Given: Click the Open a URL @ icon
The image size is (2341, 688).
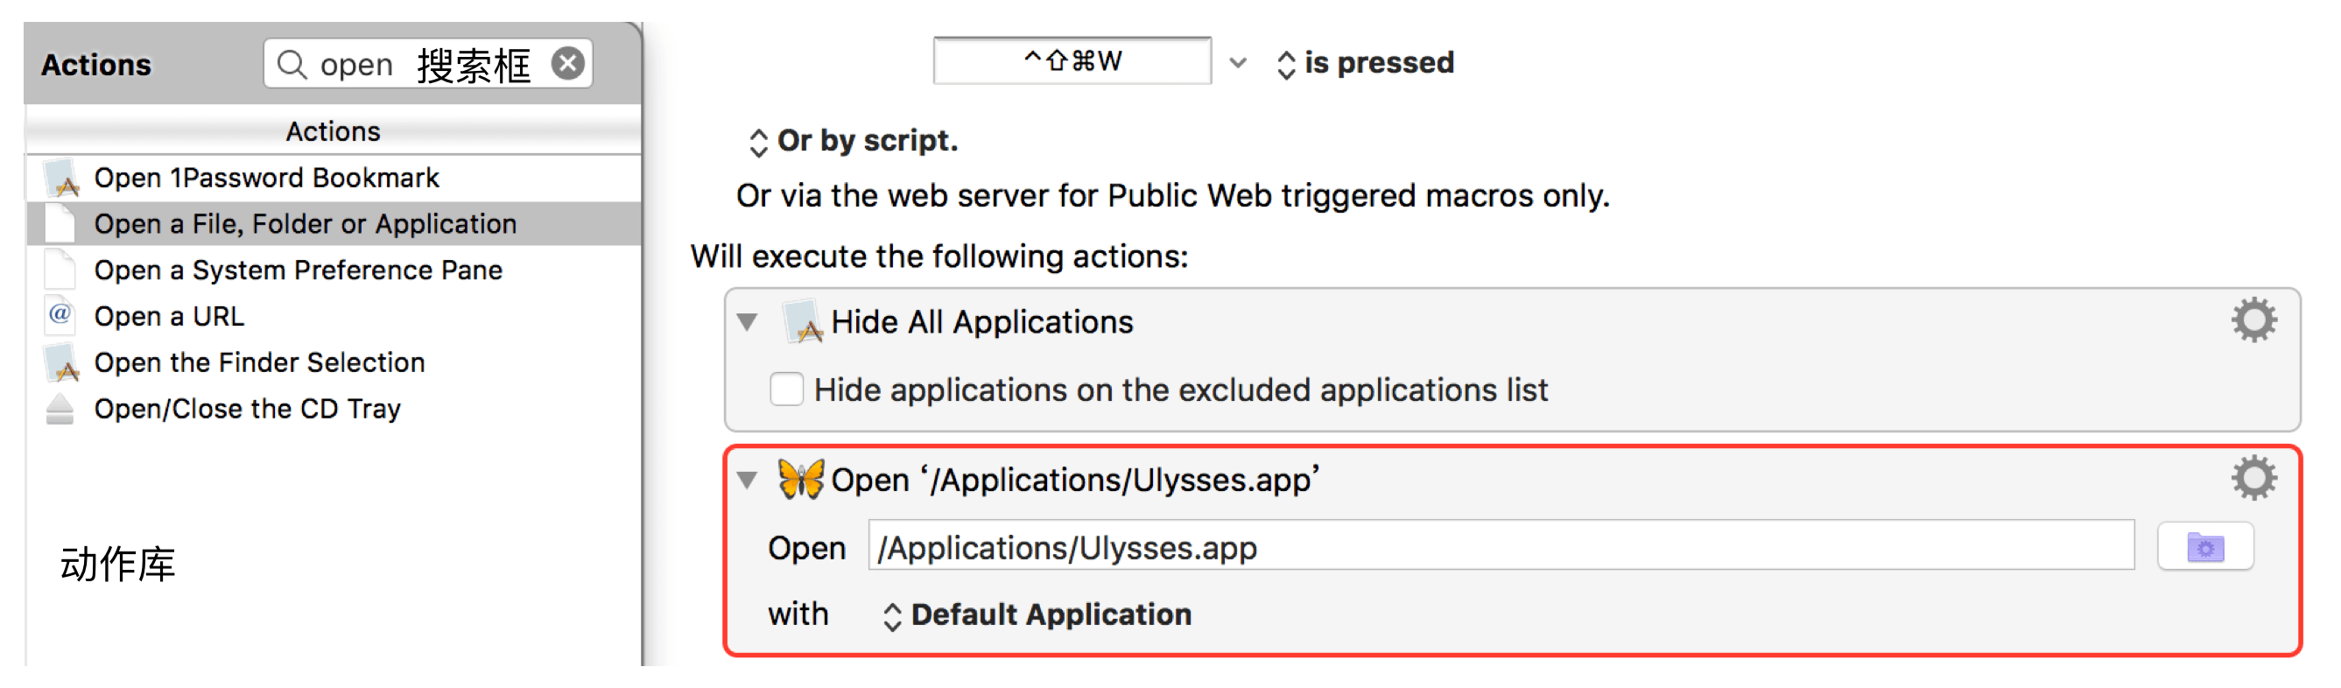Looking at the screenshot, I should pos(60,314).
